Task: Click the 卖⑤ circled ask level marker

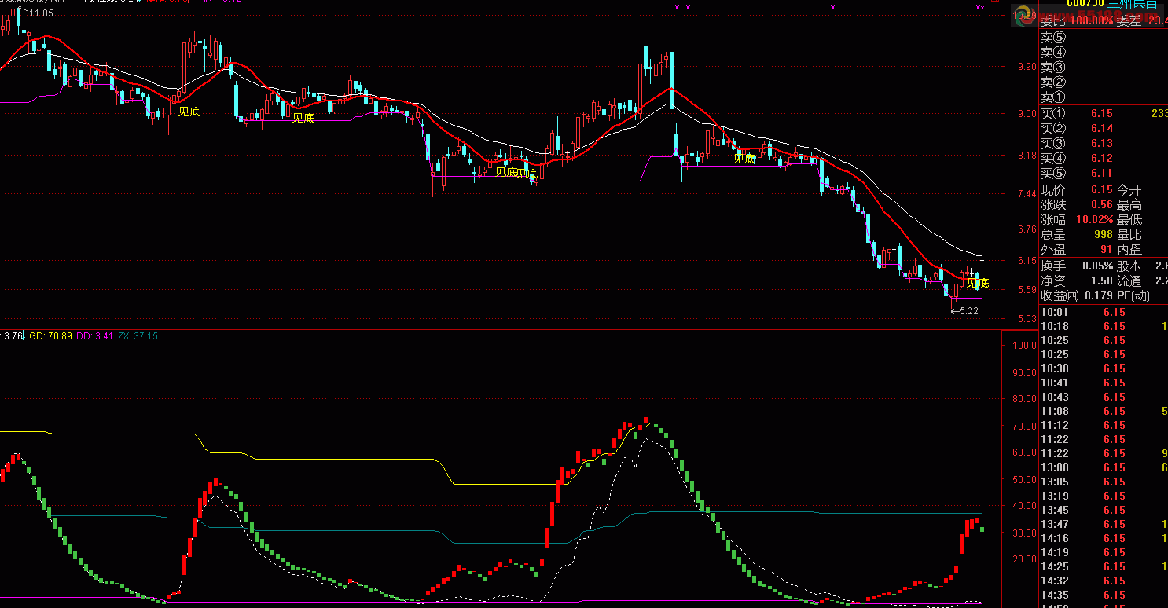Action: (1053, 37)
